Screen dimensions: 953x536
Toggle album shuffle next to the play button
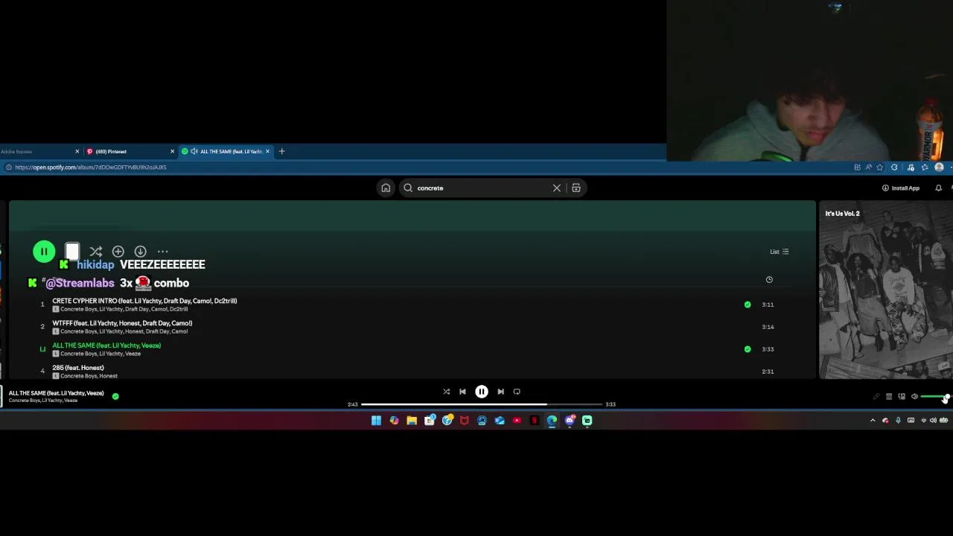pyautogui.click(x=95, y=252)
